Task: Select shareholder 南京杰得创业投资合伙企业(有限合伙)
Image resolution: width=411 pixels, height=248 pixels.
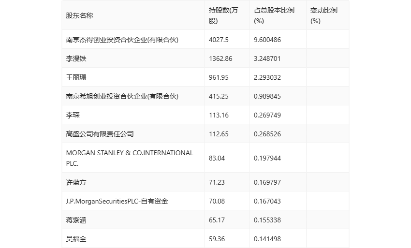Action: click(122, 40)
